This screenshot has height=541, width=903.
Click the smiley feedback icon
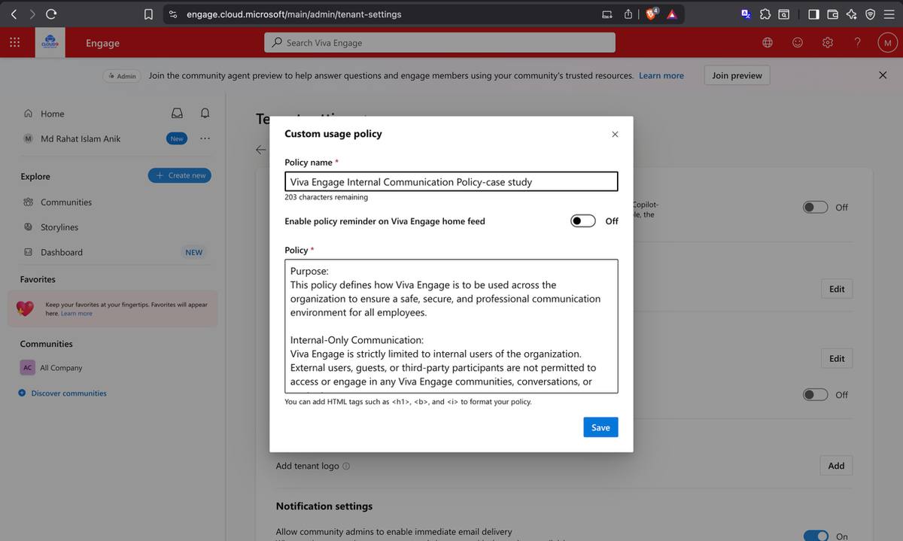click(x=798, y=43)
